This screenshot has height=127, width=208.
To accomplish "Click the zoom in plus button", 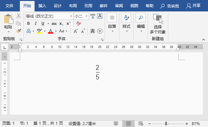I will click(187, 124).
